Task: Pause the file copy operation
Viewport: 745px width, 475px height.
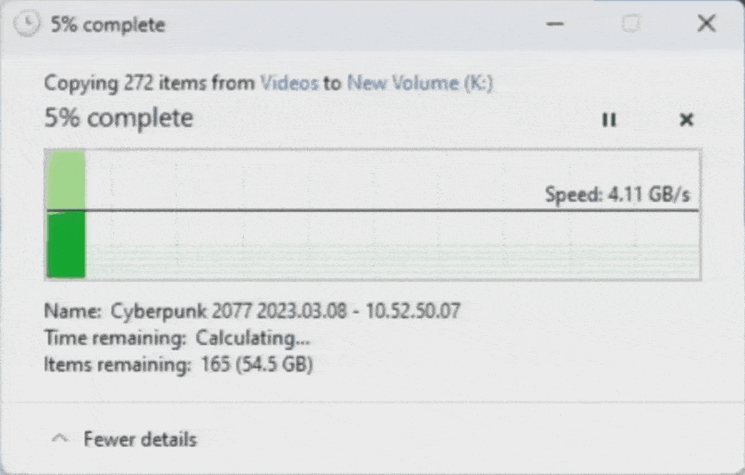Action: (608, 120)
